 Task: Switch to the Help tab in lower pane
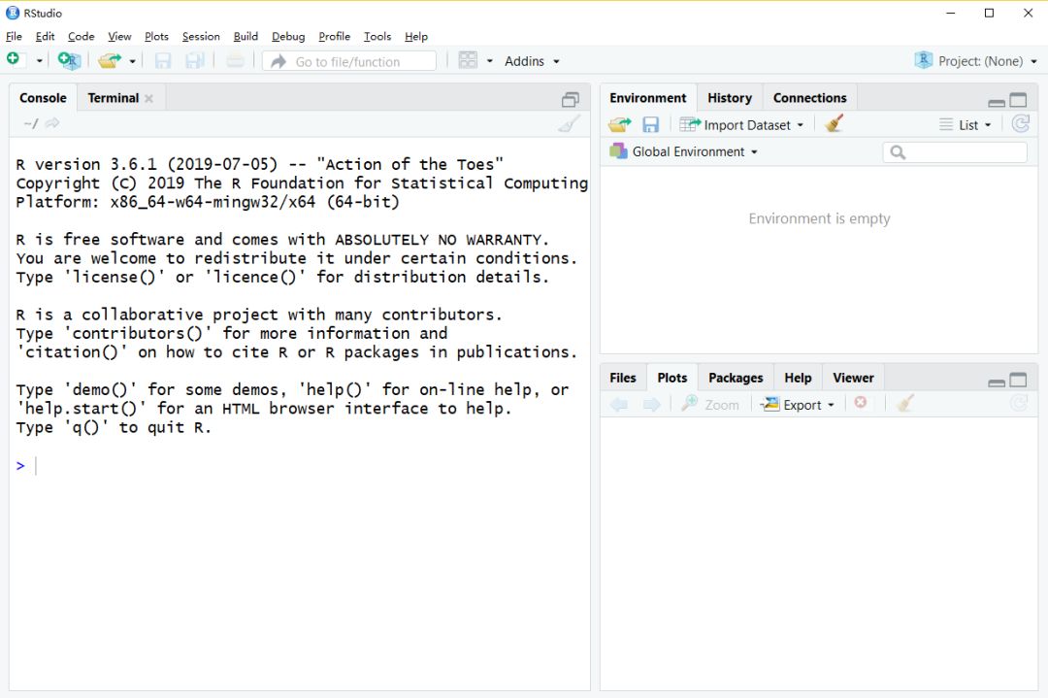pos(798,378)
